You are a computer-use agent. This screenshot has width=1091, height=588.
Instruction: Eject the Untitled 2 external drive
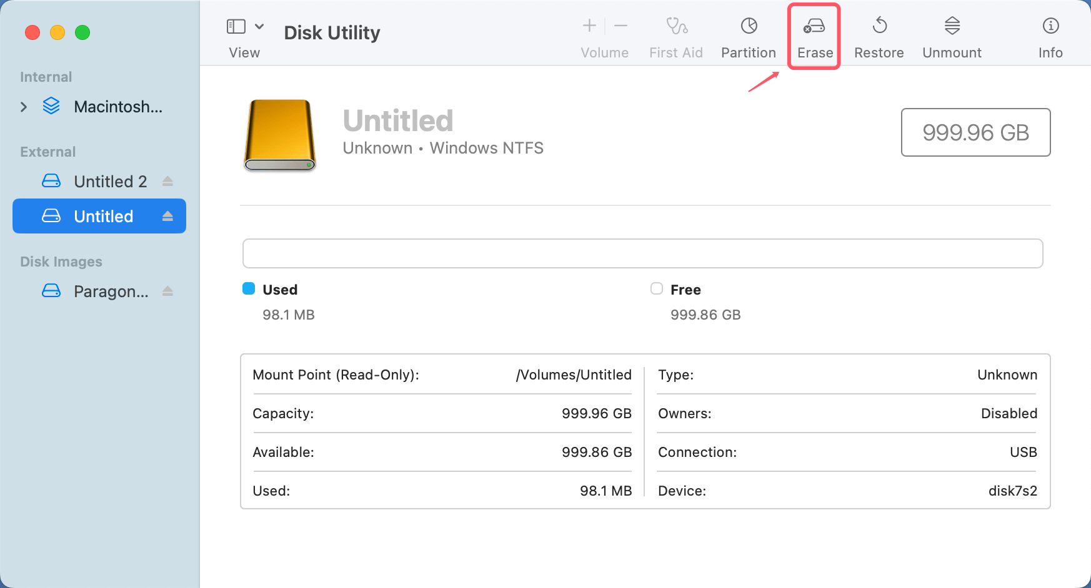(167, 181)
